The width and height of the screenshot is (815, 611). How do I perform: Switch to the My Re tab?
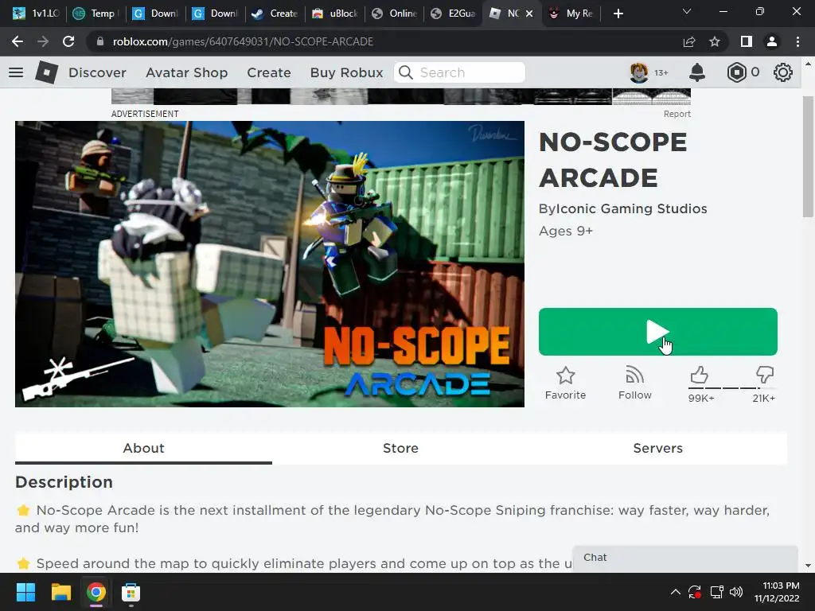pos(571,14)
